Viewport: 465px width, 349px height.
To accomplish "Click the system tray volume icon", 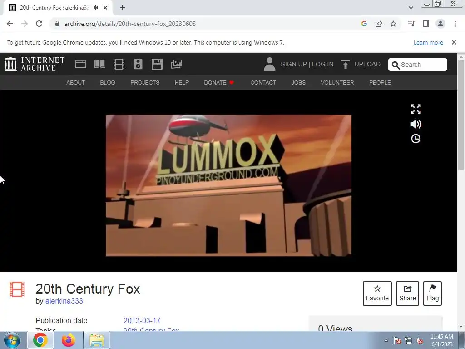I will coord(419,341).
